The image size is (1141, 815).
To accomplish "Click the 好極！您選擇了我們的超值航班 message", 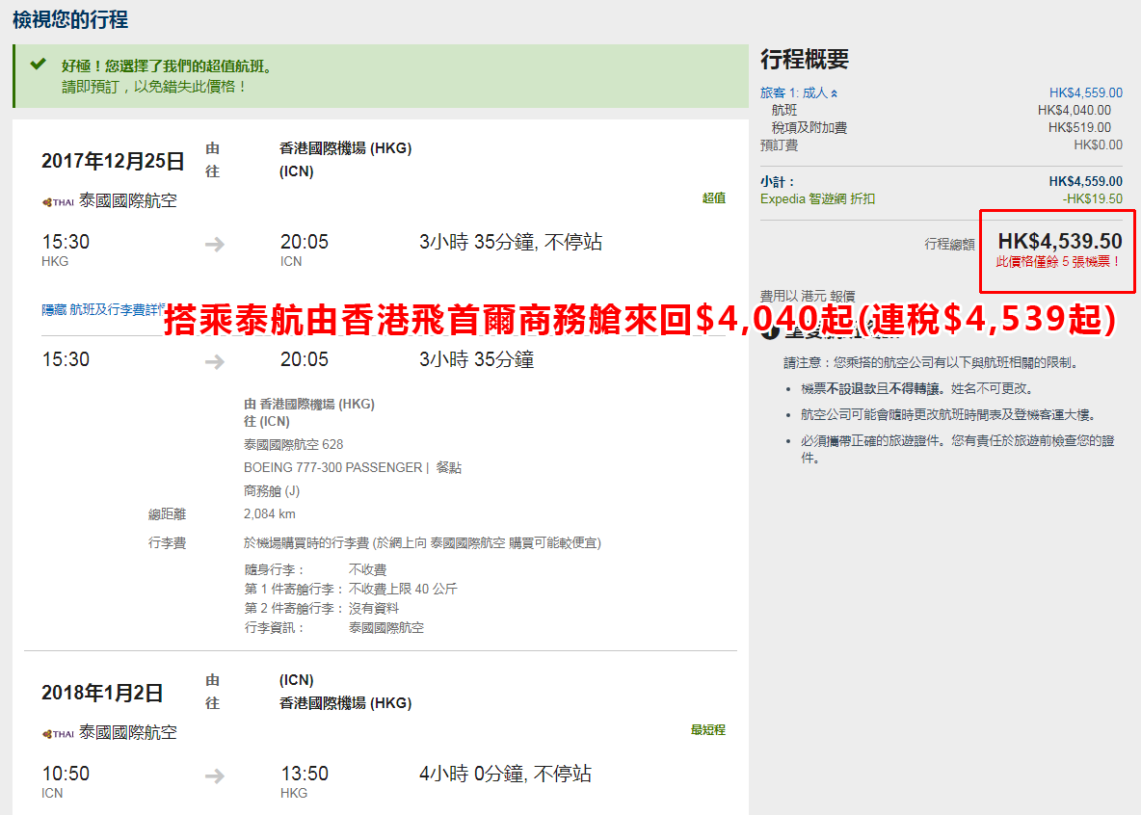I will (168, 66).
